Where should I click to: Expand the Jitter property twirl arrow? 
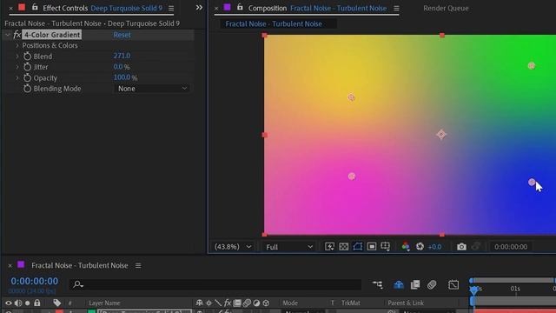(x=17, y=67)
